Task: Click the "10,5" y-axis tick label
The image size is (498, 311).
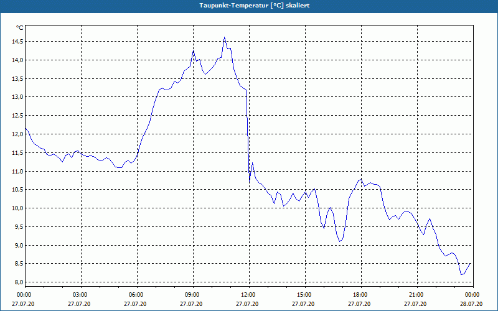Action: [17, 190]
